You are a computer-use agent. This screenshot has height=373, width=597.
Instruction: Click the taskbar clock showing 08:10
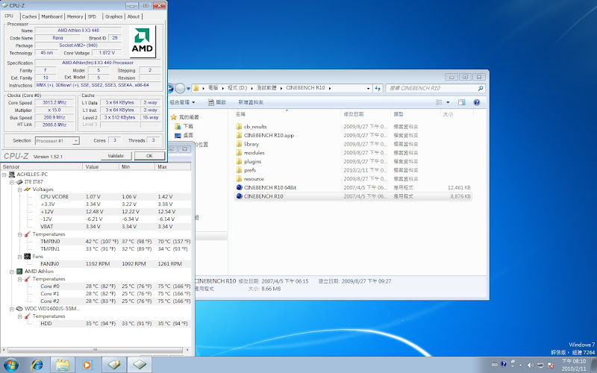tap(574, 365)
